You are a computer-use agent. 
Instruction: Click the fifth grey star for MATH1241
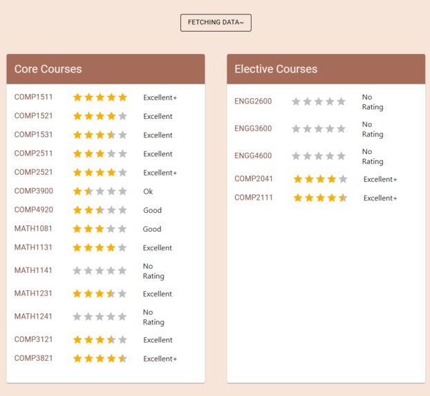(x=122, y=317)
